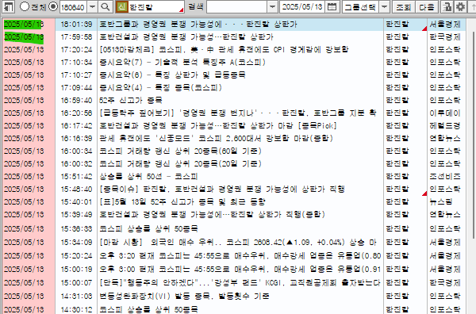
Task: Click the time 17:20:24 cell
Action: [76, 49]
